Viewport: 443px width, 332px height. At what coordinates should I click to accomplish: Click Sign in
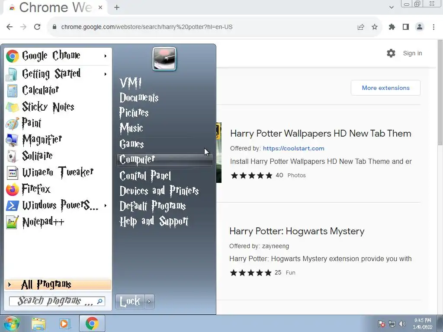point(412,53)
